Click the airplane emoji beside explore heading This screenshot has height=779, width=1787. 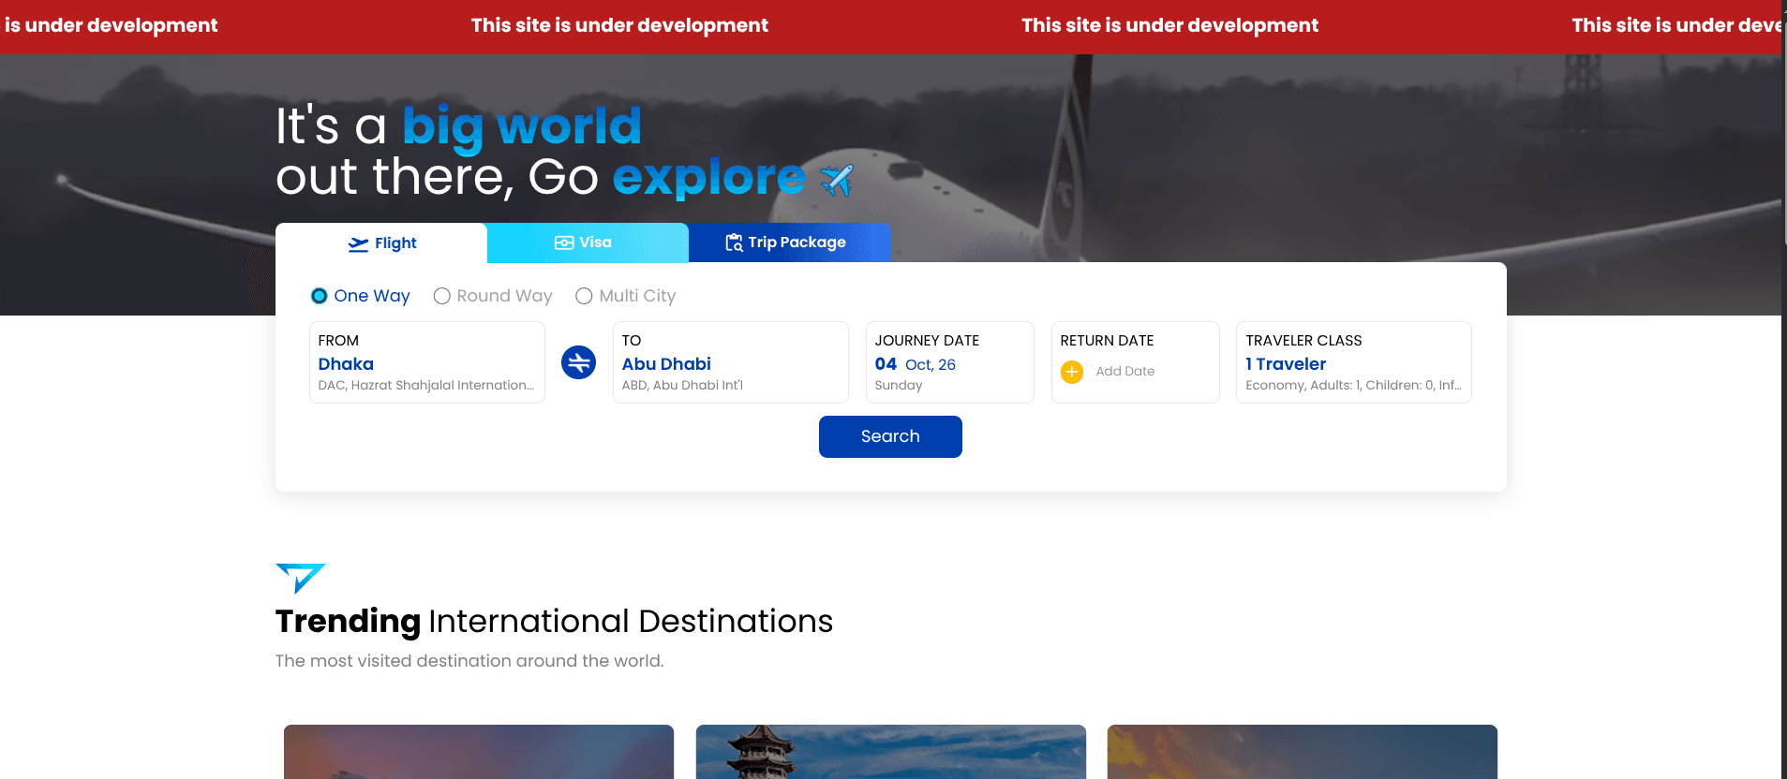click(836, 180)
